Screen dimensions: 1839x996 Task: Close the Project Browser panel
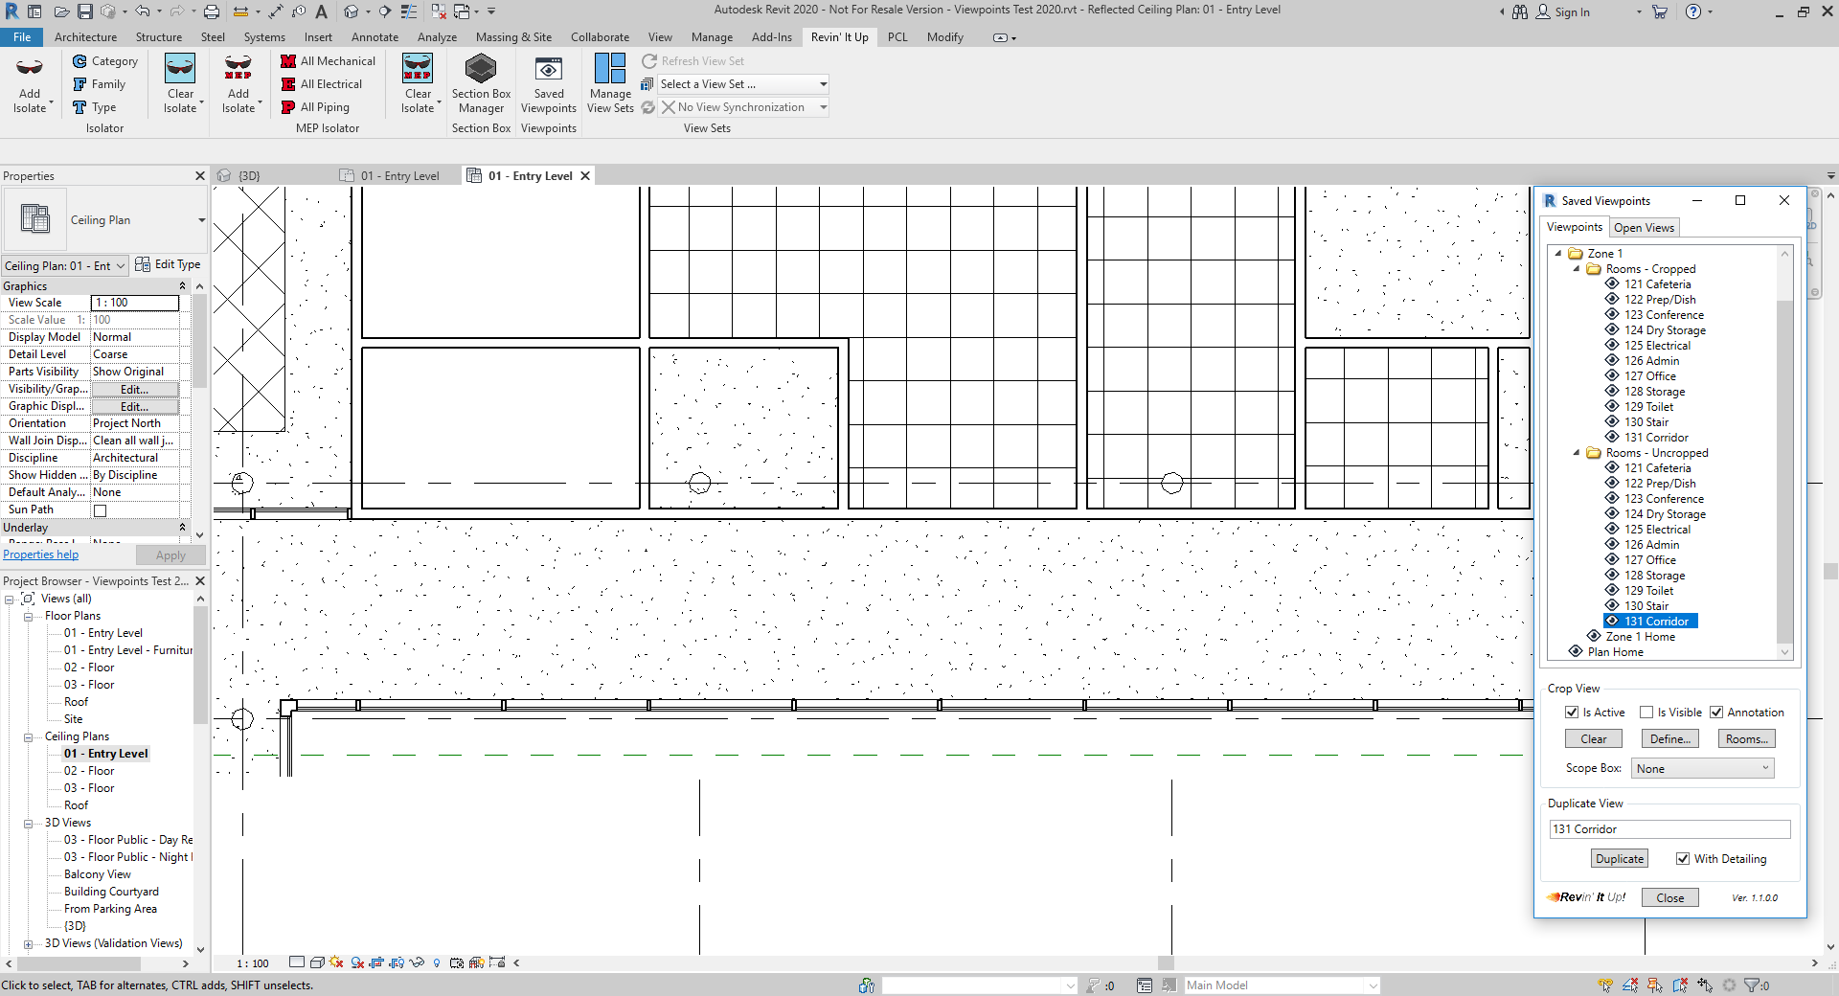tap(200, 581)
